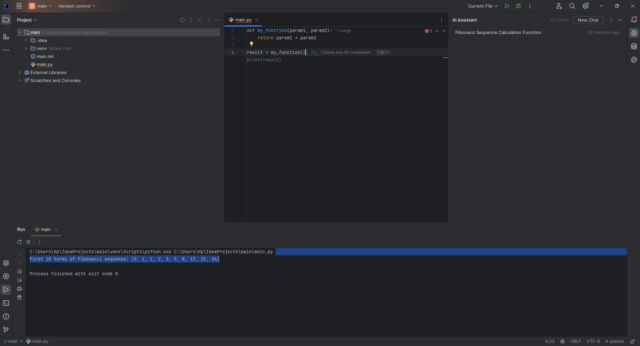Image resolution: width=640 pixels, height=346 pixels.
Task: Open Problems tool window
Action: click(6, 316)
